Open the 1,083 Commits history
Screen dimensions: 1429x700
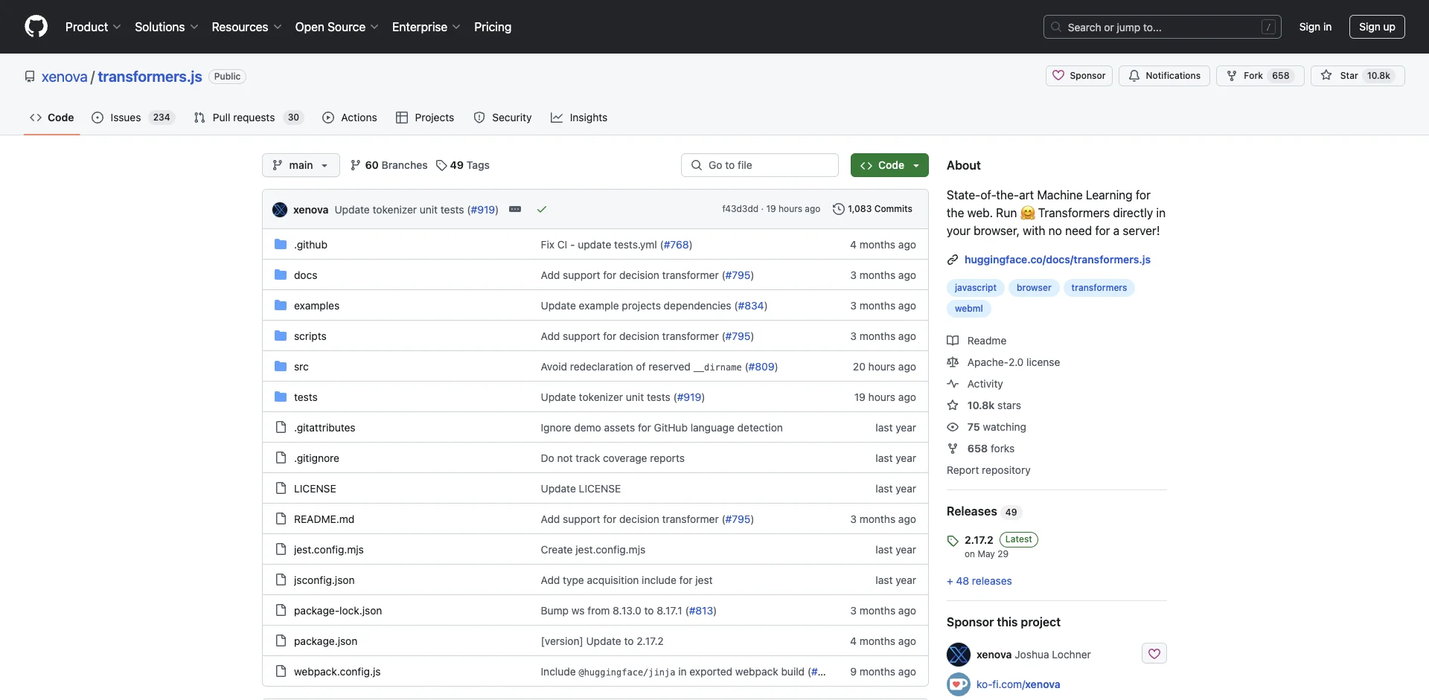click(x=872, y=209)
